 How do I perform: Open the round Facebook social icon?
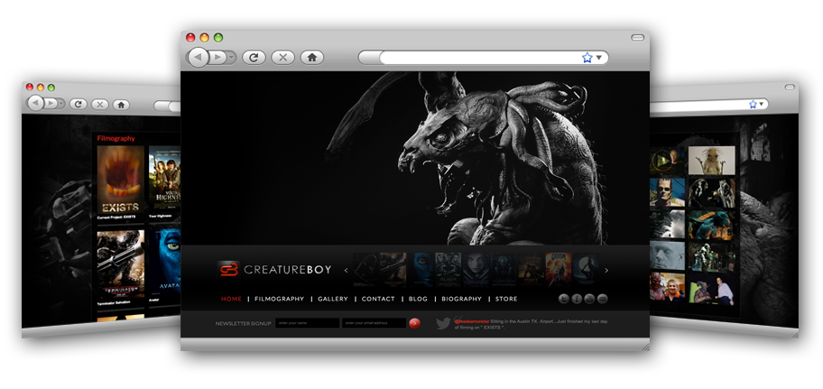pos(577,299)
